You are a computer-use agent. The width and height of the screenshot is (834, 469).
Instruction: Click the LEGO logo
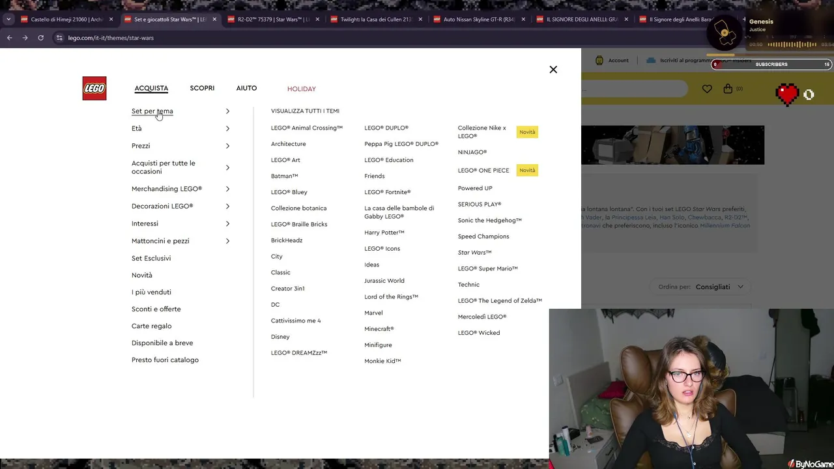pyautogui.click(x=94, y=89)
